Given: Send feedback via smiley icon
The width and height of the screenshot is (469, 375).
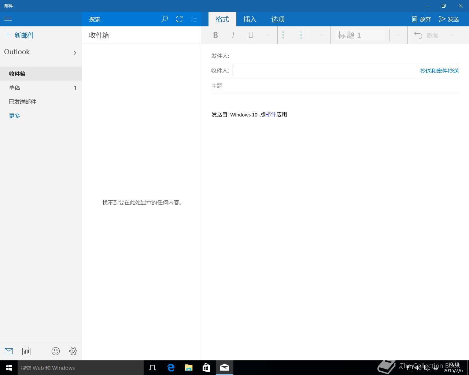Looking at the screenshot, I should coord(56,351).
